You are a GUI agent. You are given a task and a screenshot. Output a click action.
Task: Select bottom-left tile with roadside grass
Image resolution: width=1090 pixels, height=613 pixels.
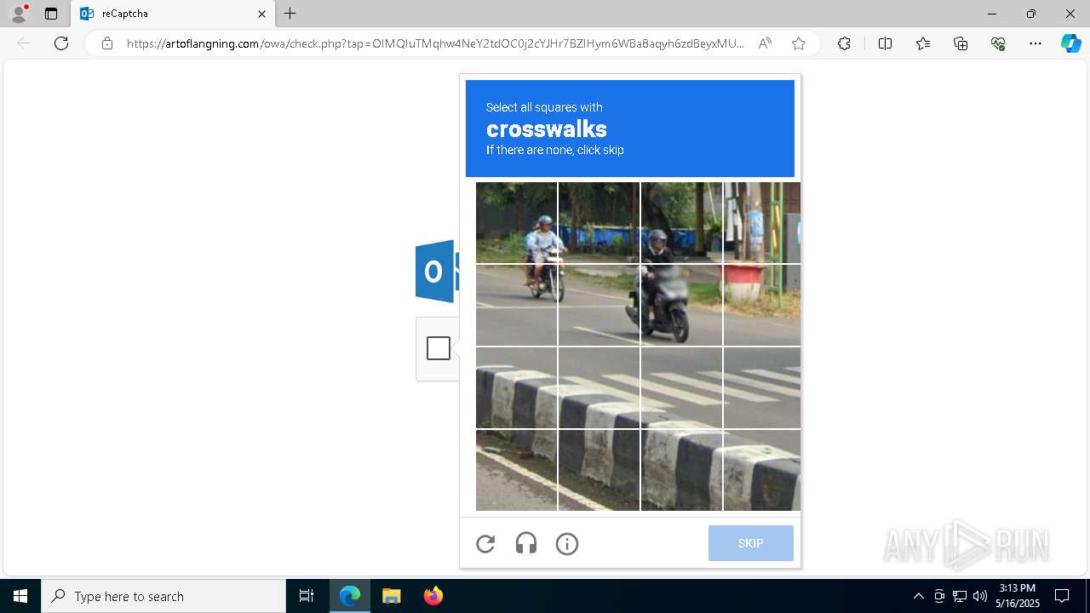516,470
